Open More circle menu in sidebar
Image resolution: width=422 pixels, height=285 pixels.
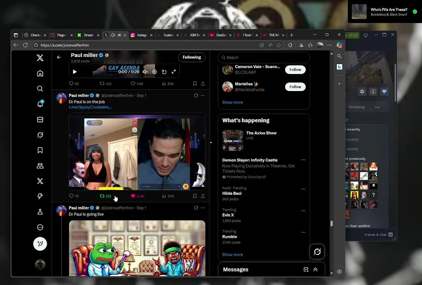[x=40, y=227]
